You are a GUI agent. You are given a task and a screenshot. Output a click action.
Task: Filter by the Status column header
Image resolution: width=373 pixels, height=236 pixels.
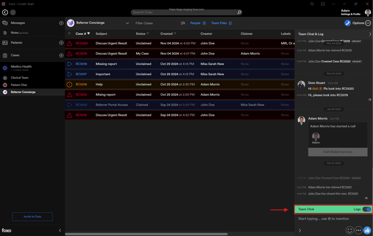tap(142, 34)
